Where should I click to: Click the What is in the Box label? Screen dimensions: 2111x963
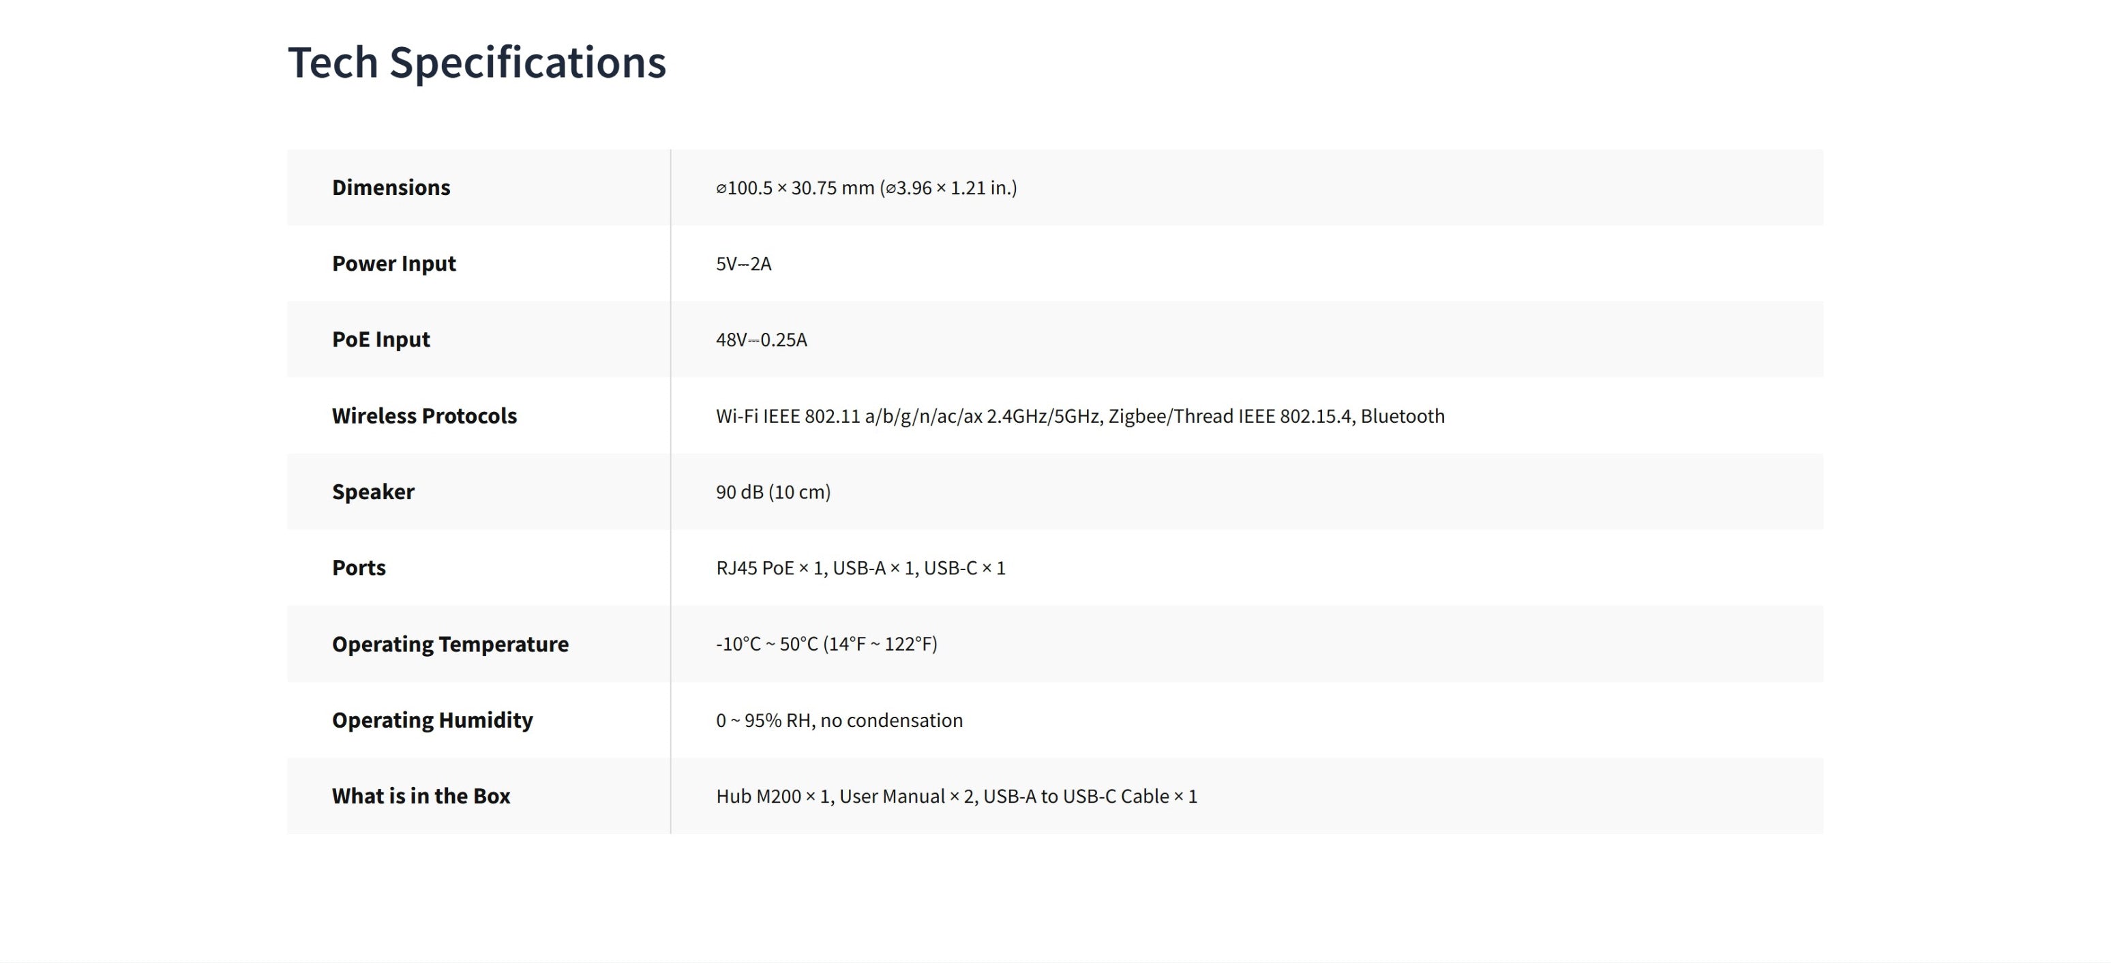tap(421, 797)
